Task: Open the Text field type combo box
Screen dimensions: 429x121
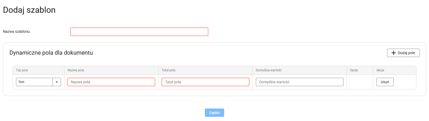Action: [x=35, y=82]
